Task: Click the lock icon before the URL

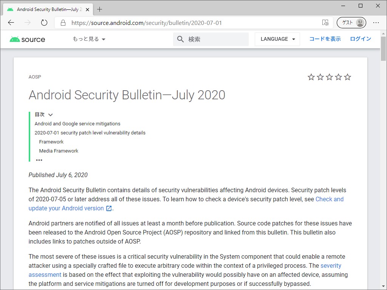Action: coord(63,23)
